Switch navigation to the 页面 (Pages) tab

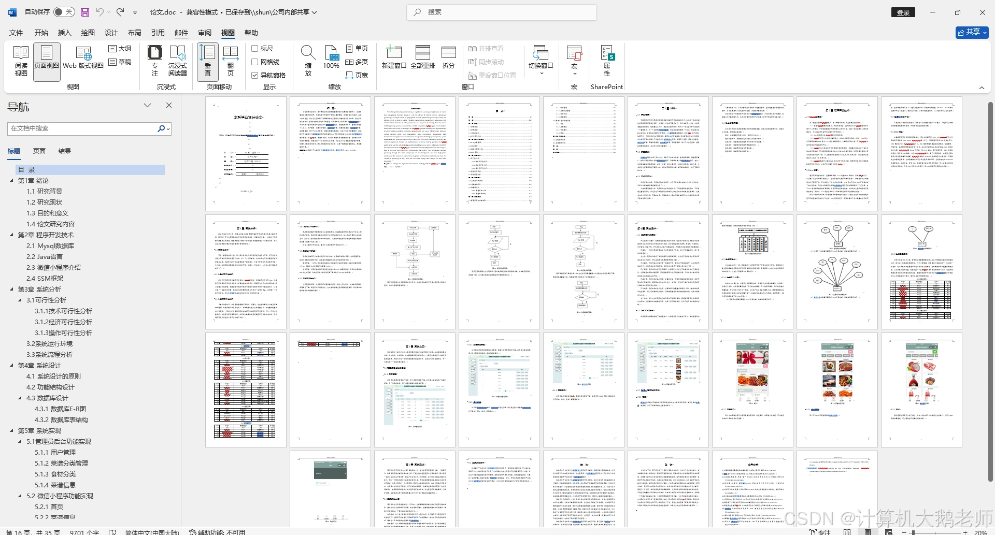pos(39,151)
